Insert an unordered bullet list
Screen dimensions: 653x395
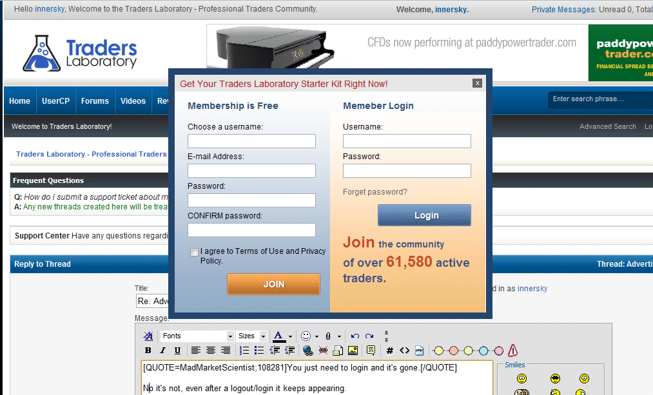point(259,351)
